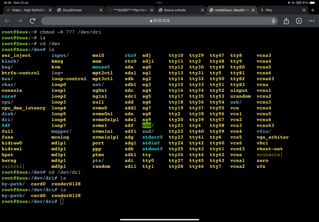The height and width of the screenshot is (222, 319).
Task: Click the forward navigation arrow
Action: point(20,21)
